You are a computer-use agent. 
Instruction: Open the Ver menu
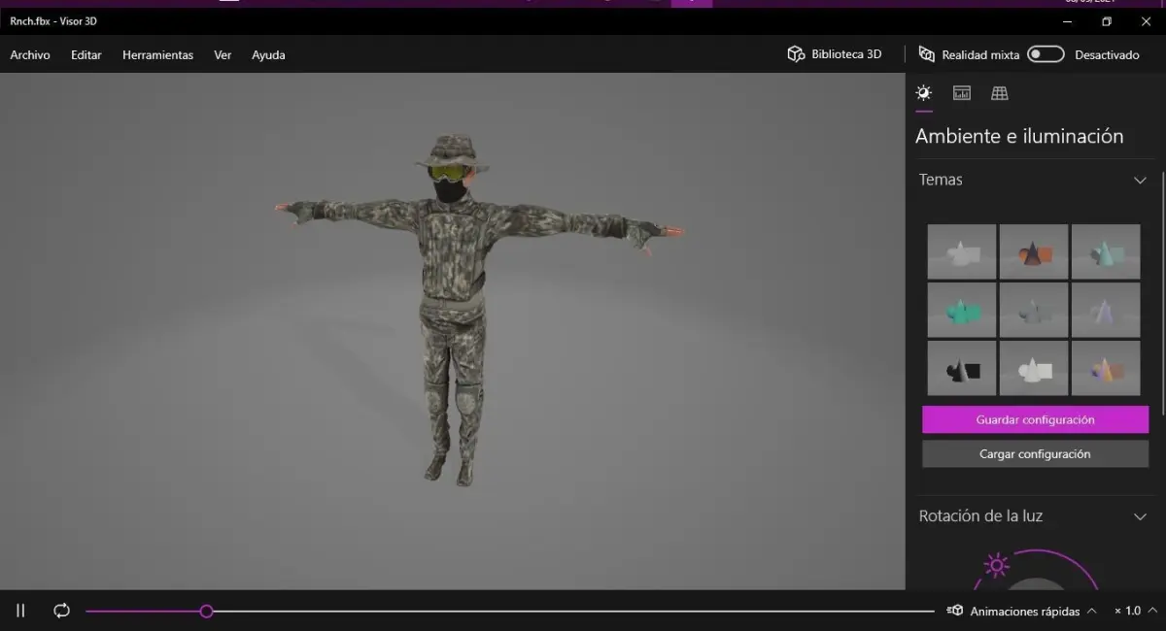coord(223,55)
